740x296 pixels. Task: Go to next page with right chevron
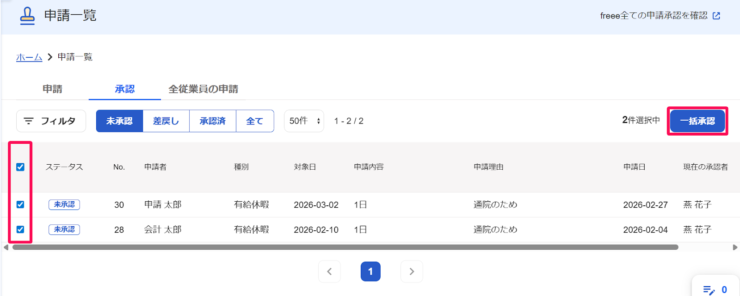coord(412,271)
